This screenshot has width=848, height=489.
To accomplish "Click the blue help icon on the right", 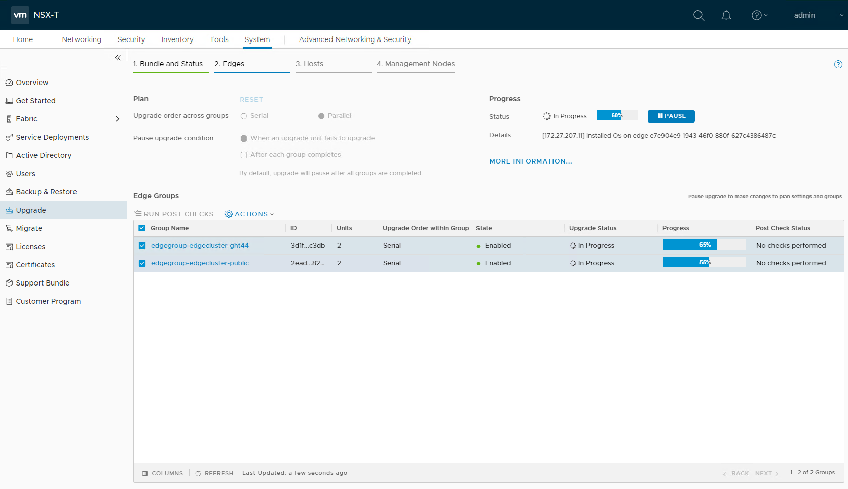I will point(838,64).
